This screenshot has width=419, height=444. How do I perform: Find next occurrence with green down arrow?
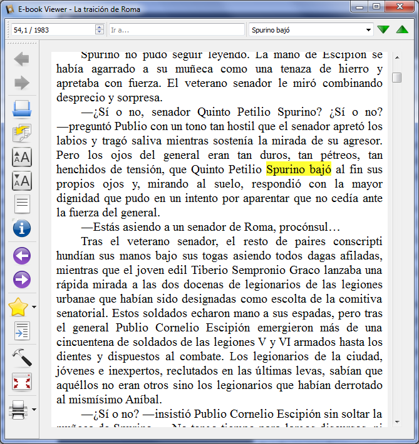pos(383,29)
